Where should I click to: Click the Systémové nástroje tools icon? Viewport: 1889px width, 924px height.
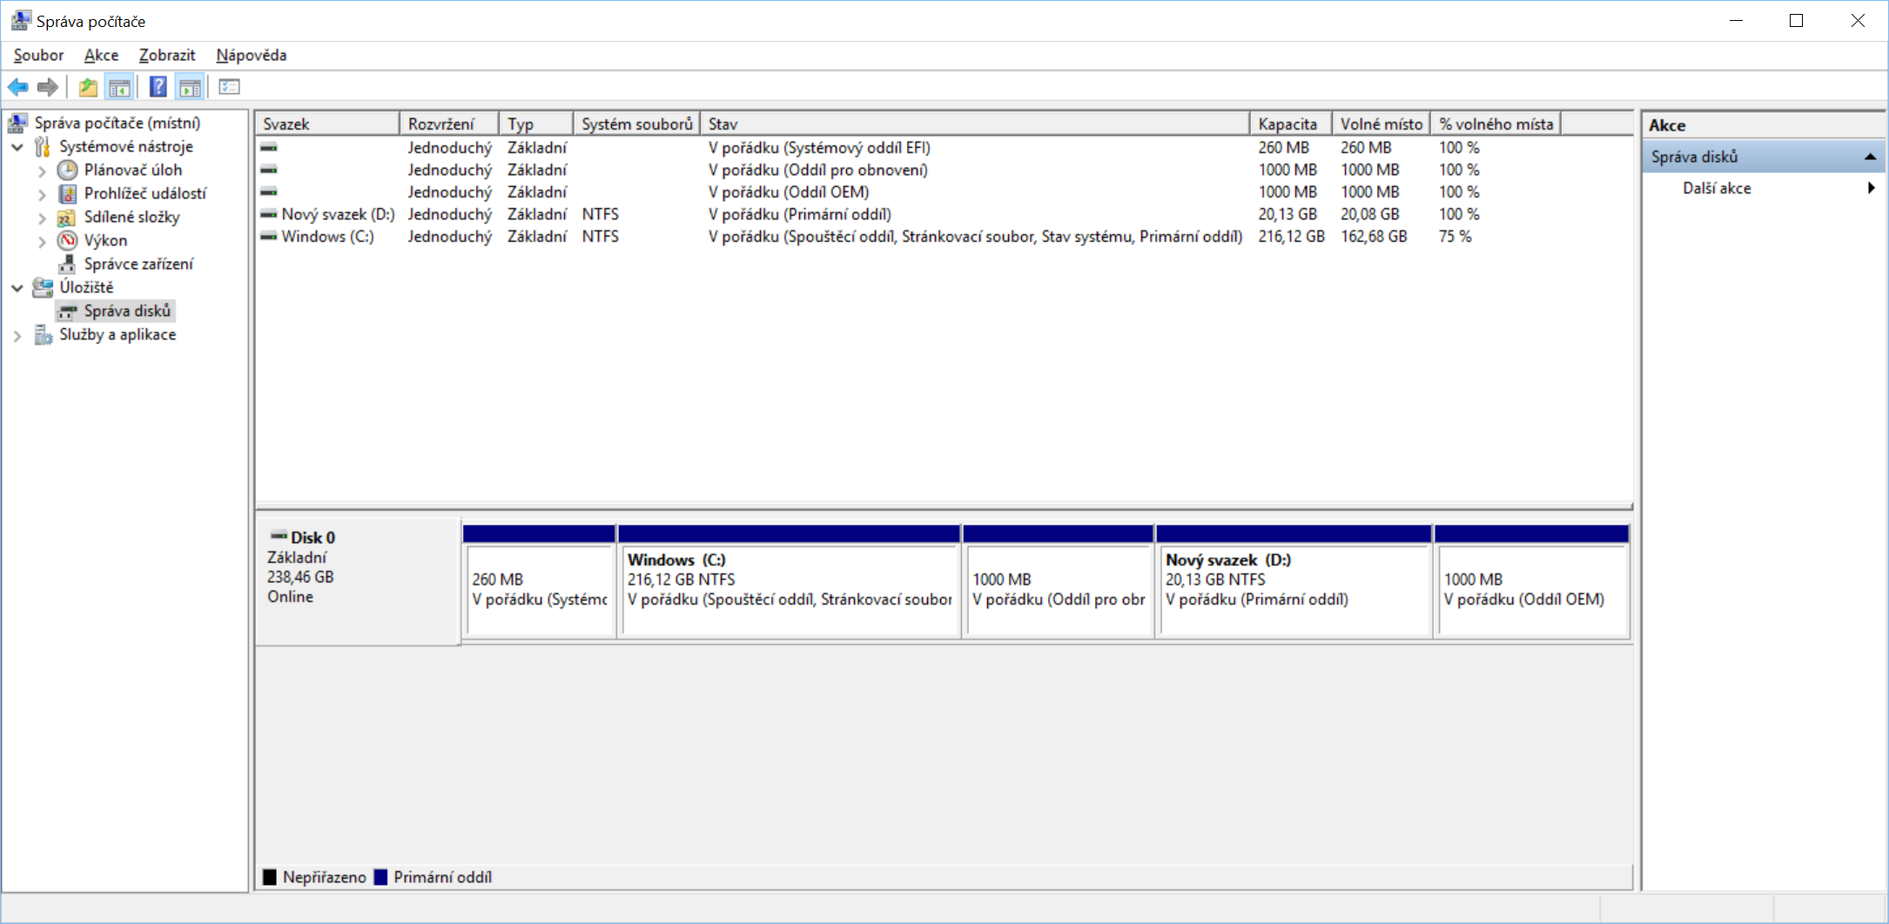point(43,146)
